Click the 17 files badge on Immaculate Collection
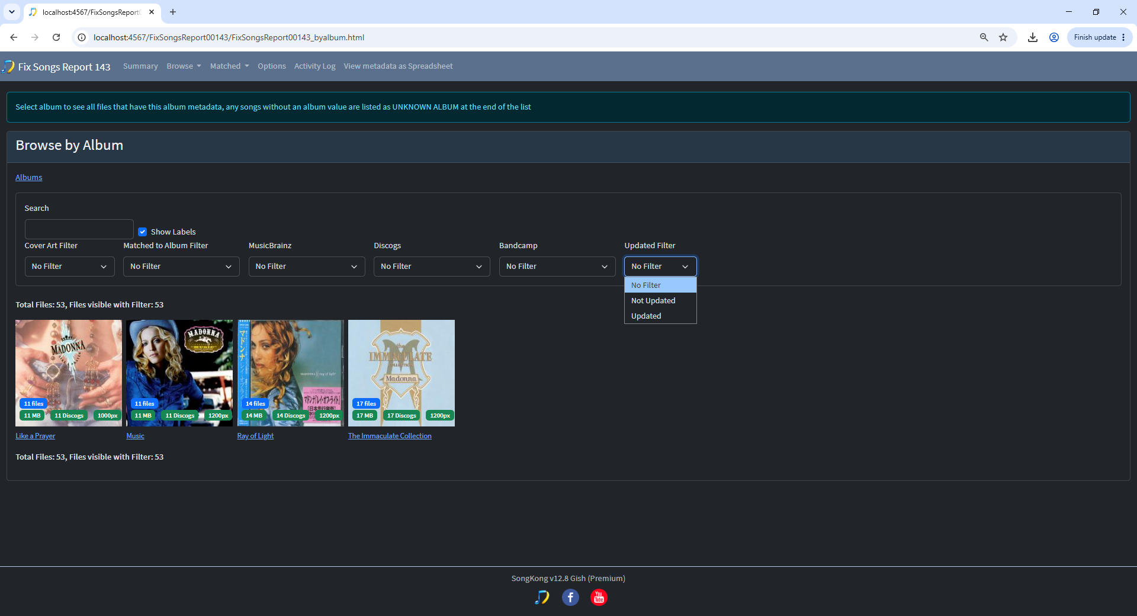The height and width of the screenshot is (616, 1137). (x=367, y=404)
